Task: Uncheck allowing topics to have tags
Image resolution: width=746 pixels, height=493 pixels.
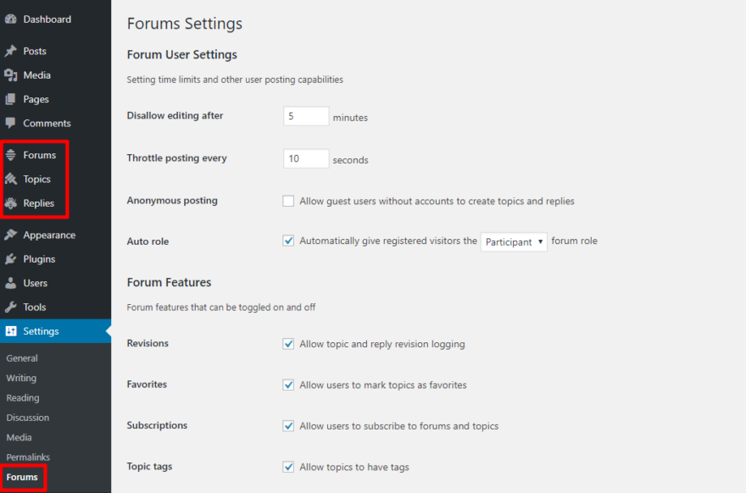Action: 288,467
